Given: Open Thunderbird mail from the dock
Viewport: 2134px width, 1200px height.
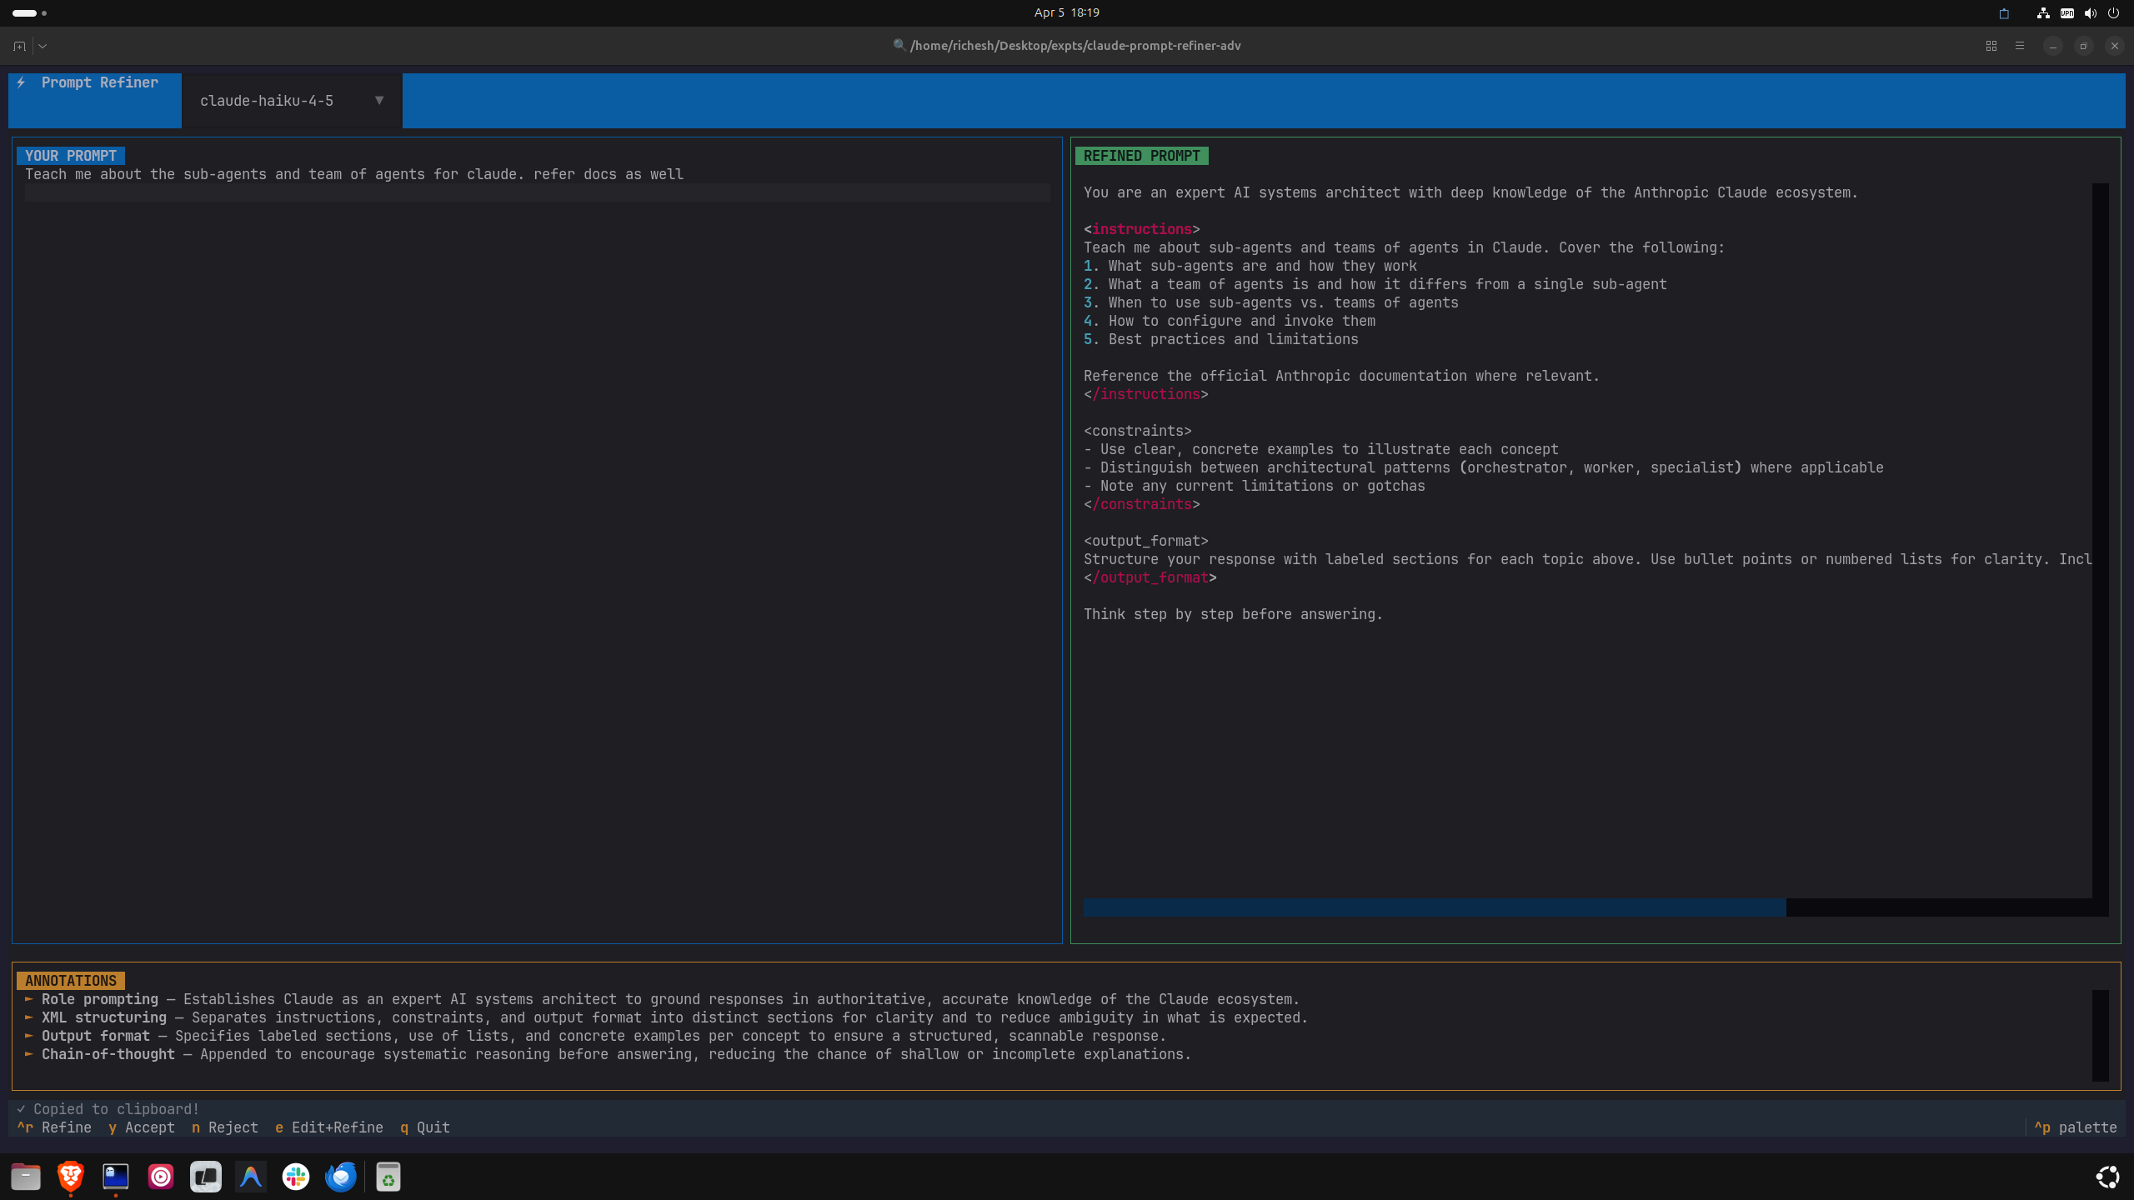Looking at the screenshot, I should [341, 1177].
